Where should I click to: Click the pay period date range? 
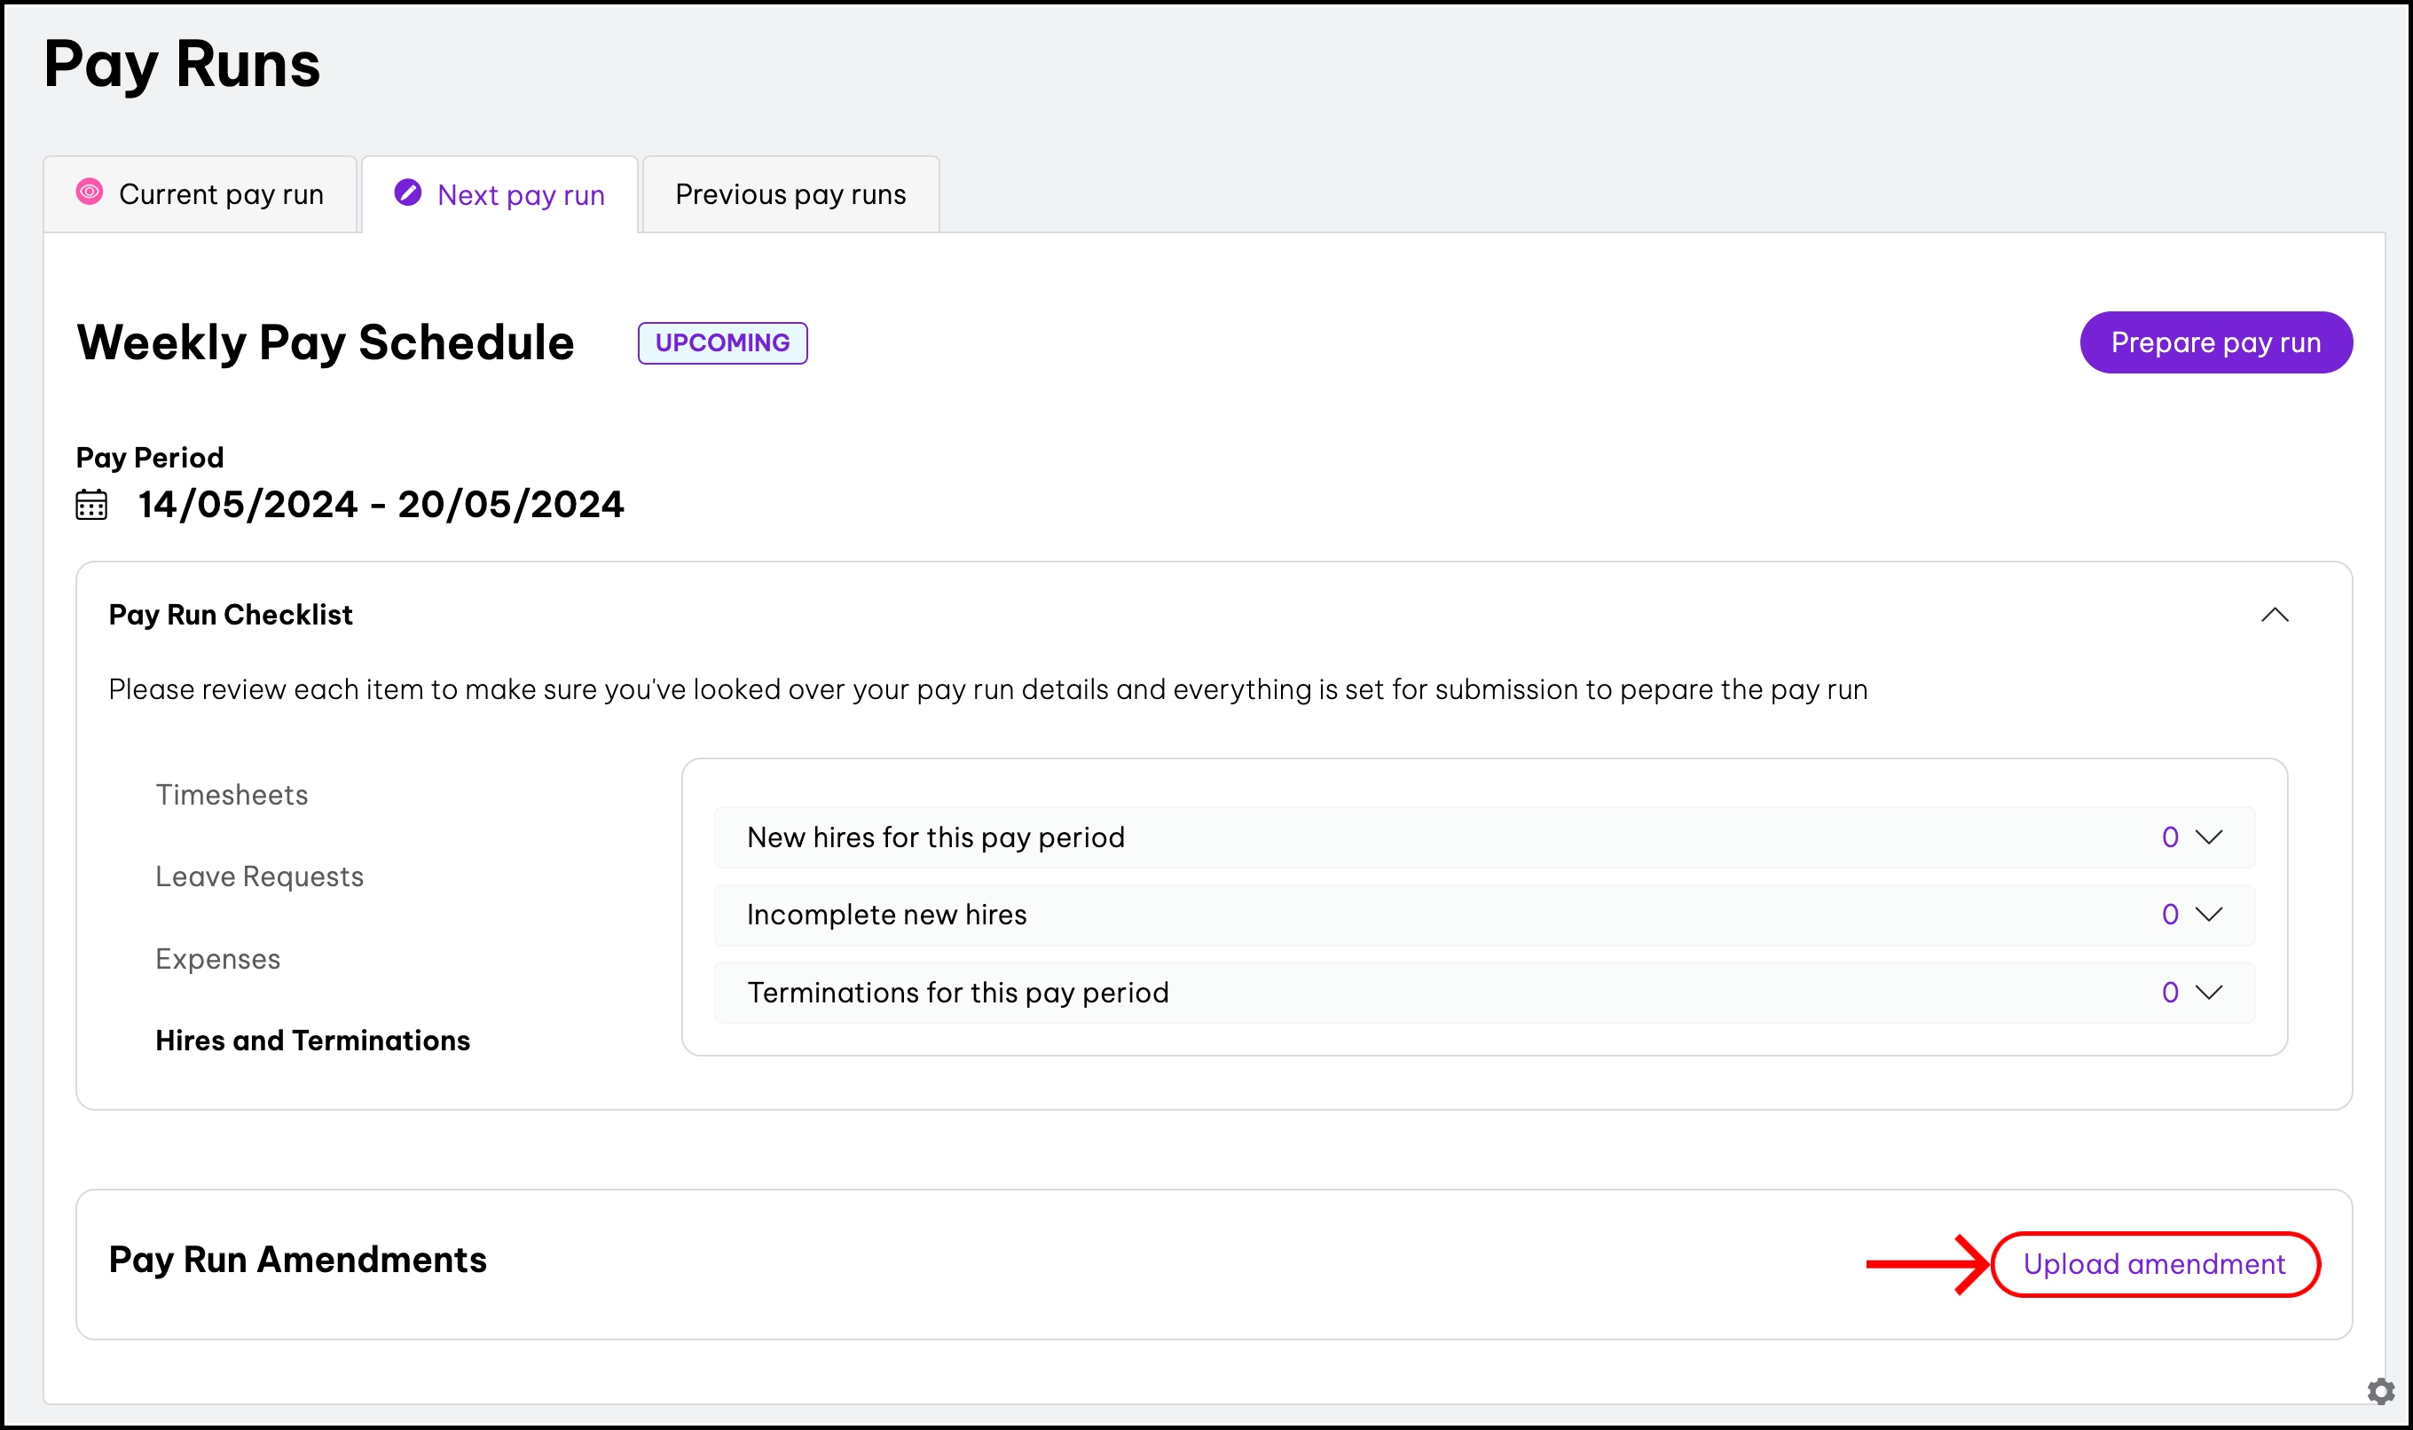[381, 504]
